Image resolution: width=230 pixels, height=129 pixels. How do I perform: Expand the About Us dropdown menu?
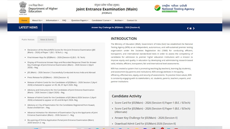coord(37,20)
